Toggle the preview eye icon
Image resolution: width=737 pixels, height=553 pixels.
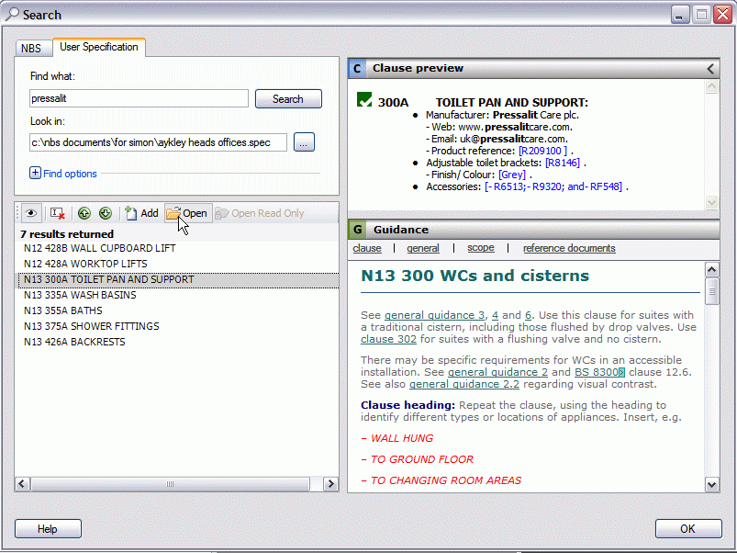[30, 212]
